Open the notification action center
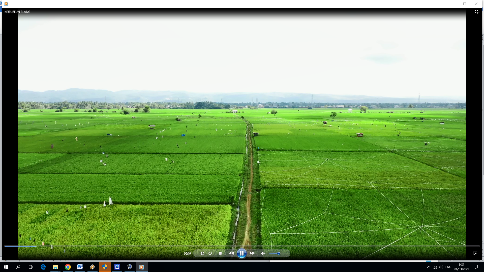484x272 pixels. (476, 267)
